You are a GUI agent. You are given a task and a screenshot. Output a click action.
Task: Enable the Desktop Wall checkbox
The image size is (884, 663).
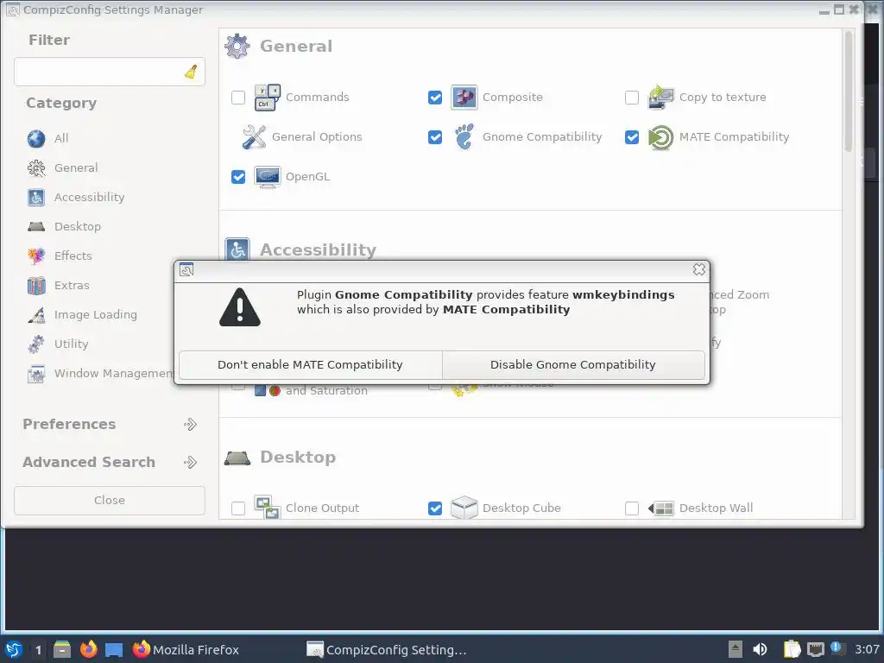pos(631,508)
